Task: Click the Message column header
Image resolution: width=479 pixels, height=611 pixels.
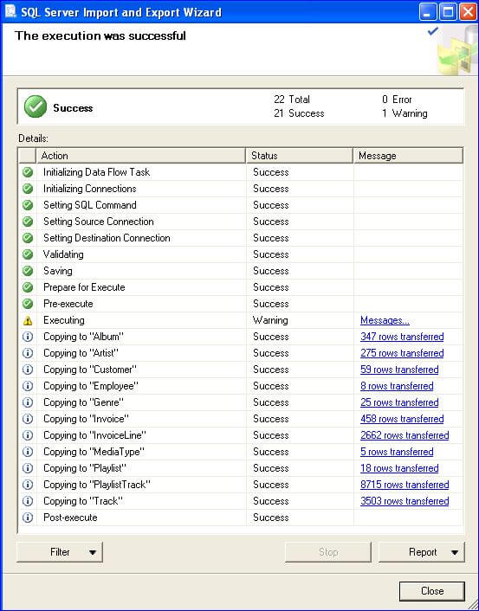Action: (408, 156)
